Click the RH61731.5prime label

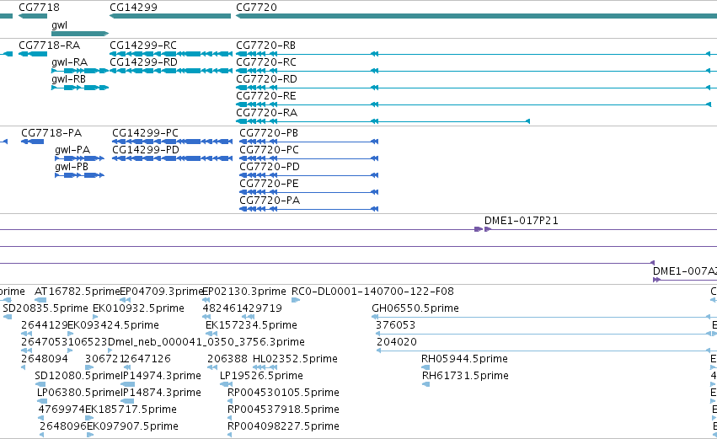coord(465,377)
